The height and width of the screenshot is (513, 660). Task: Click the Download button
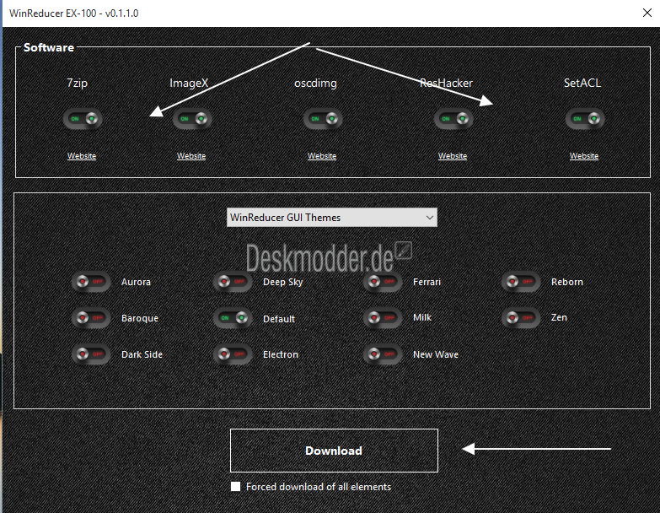point(334,451)
